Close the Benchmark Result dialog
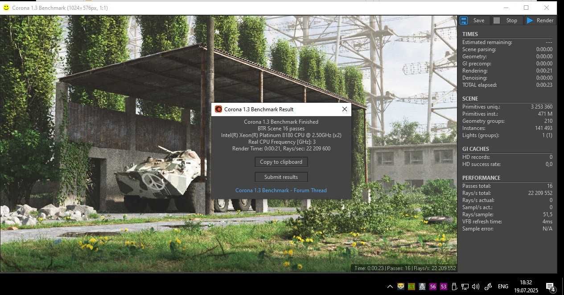The width and height of the screenshot is (564, 295). pyautogui.click(x=345, y=109)
